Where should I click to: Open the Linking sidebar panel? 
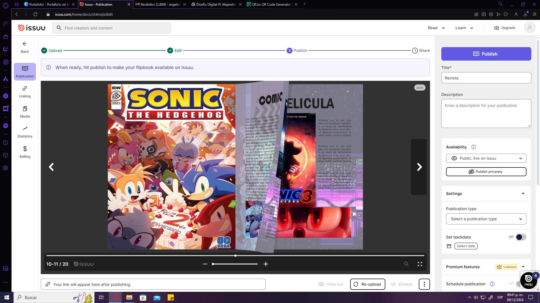coord(25,92)
